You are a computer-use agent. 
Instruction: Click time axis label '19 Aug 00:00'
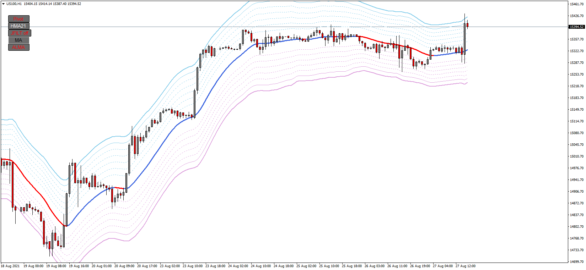pos(33,266)
